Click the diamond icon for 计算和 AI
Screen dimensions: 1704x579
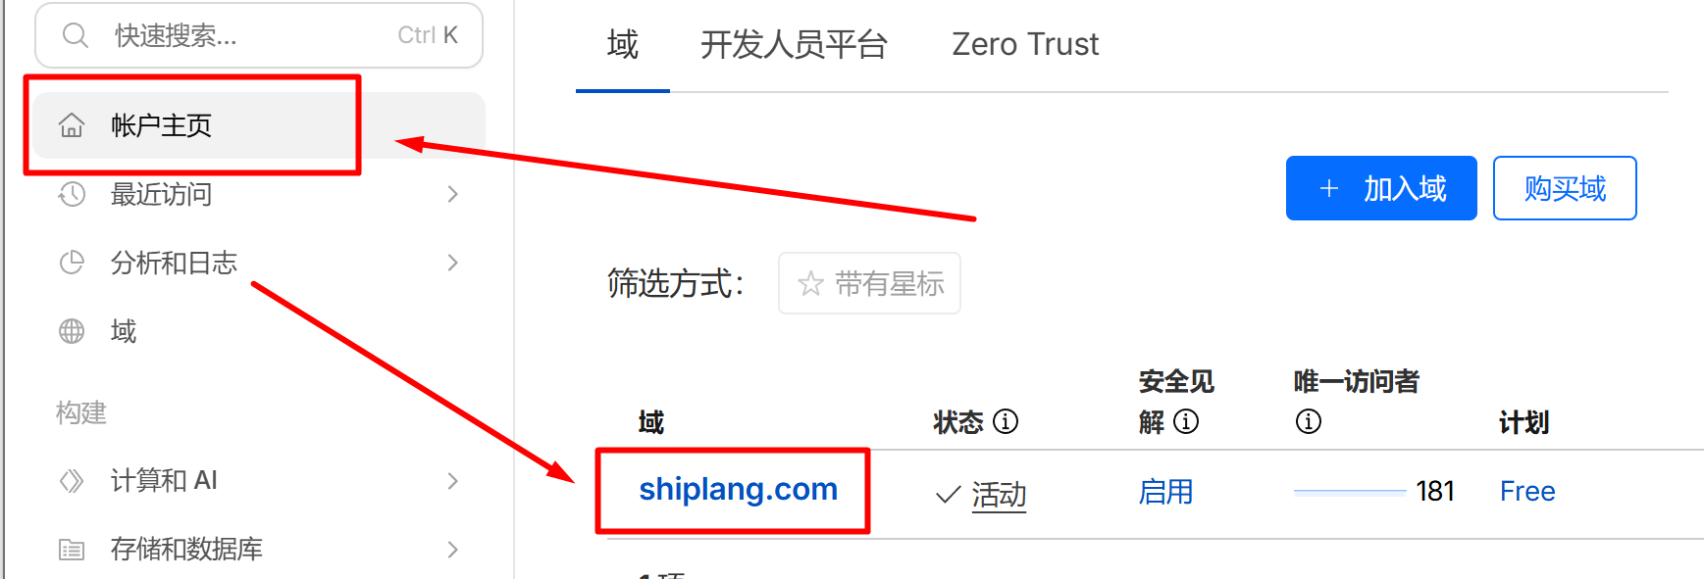72,480
